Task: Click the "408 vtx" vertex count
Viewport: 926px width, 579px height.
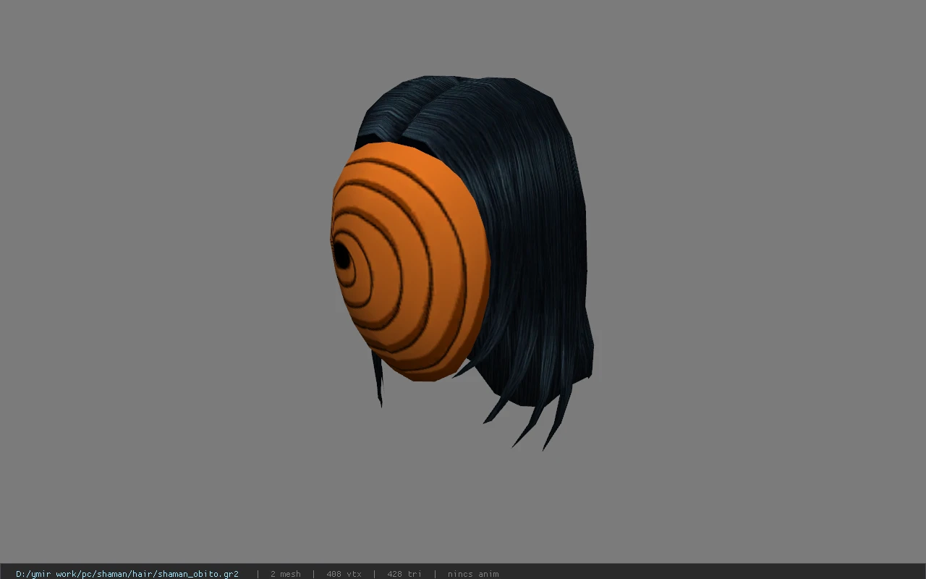Action: (x=344, y=574)
